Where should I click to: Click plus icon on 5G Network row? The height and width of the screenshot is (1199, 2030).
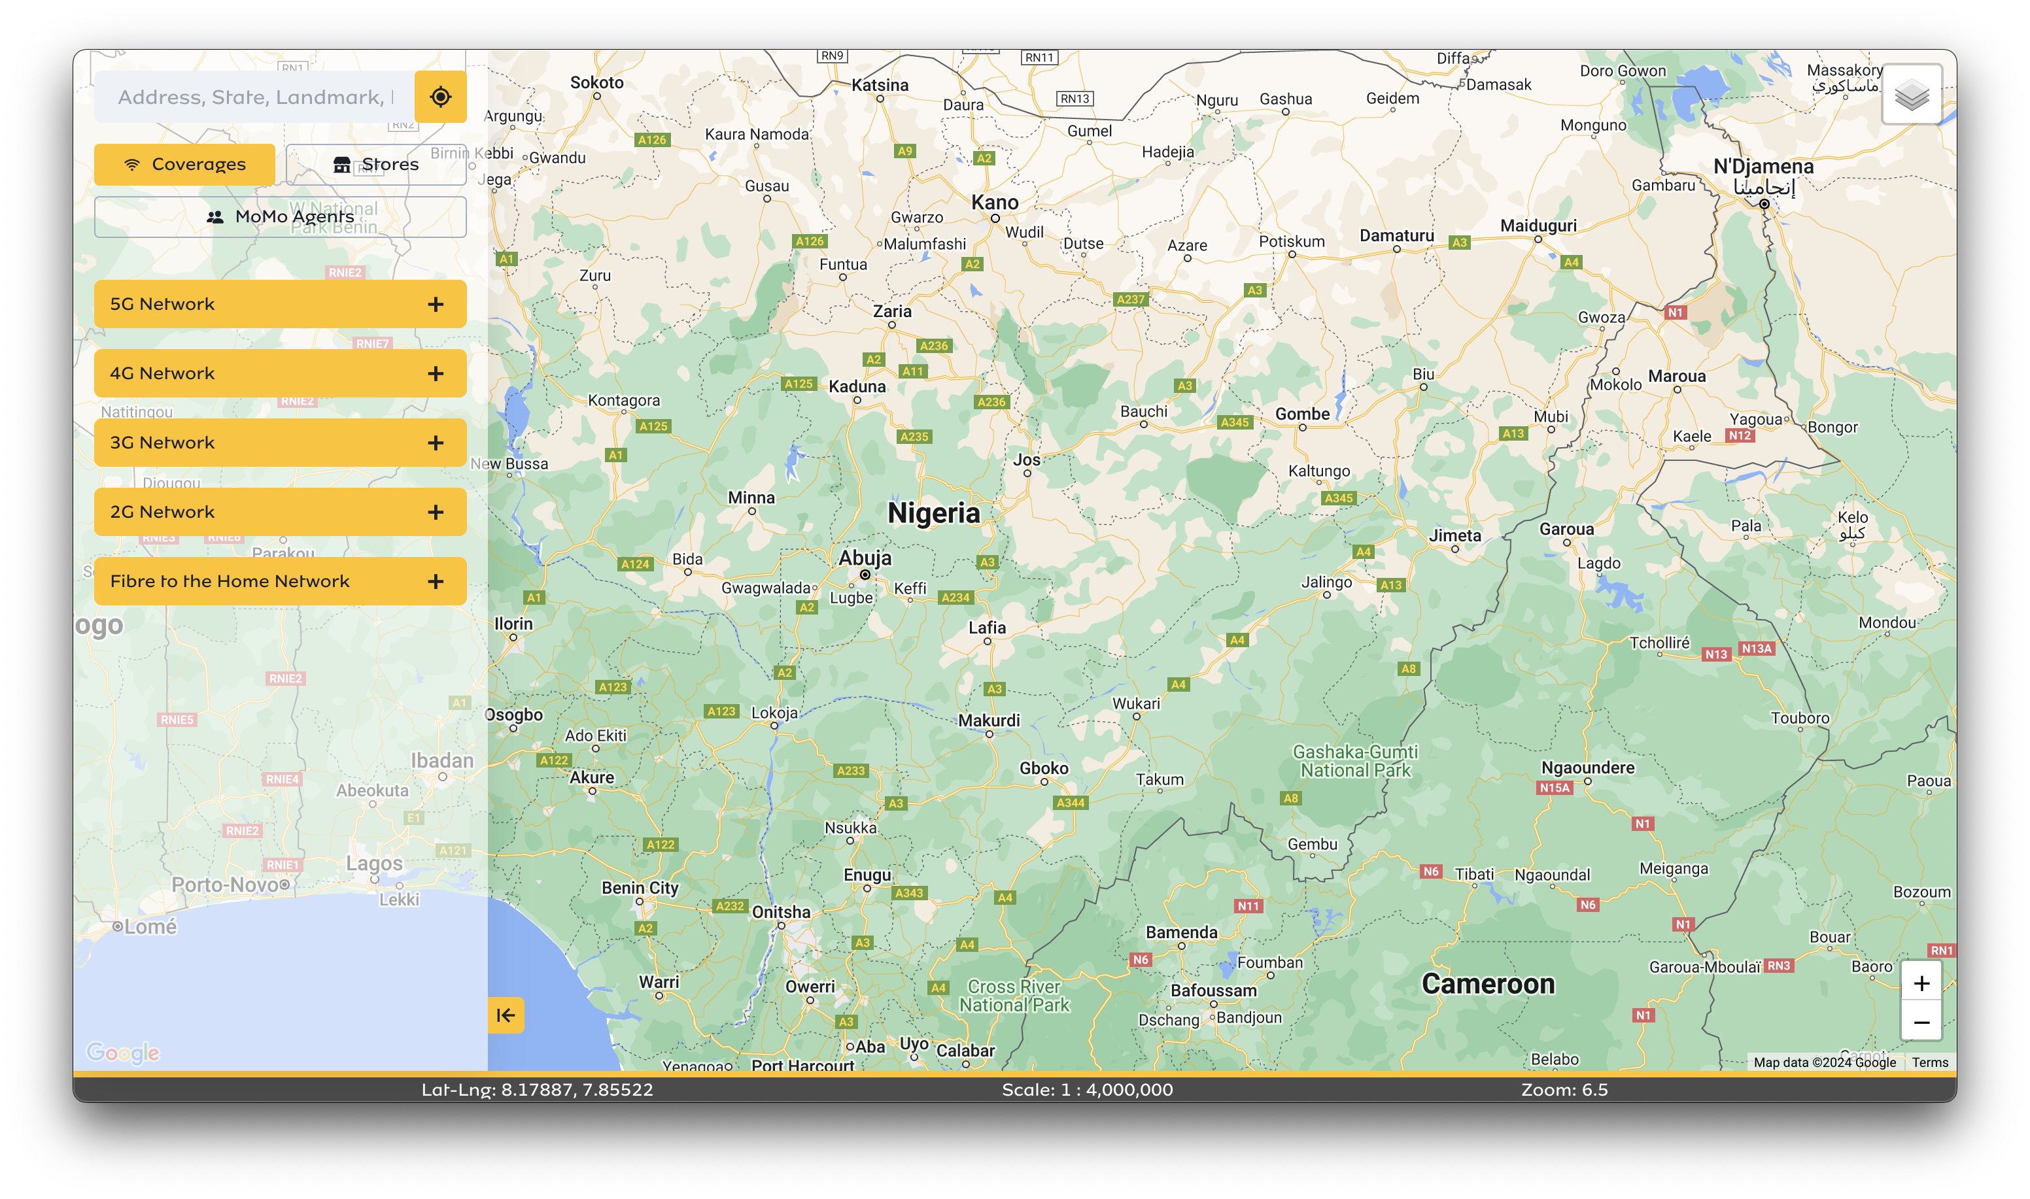pyautogui.click(x=436, y=304)
